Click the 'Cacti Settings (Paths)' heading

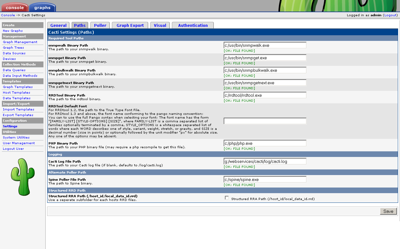click(x=71, y=32)
